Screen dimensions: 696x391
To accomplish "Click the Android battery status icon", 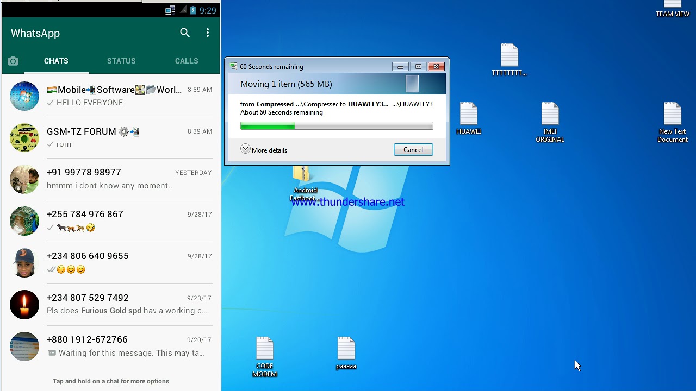I will click(x=193, y=10).
